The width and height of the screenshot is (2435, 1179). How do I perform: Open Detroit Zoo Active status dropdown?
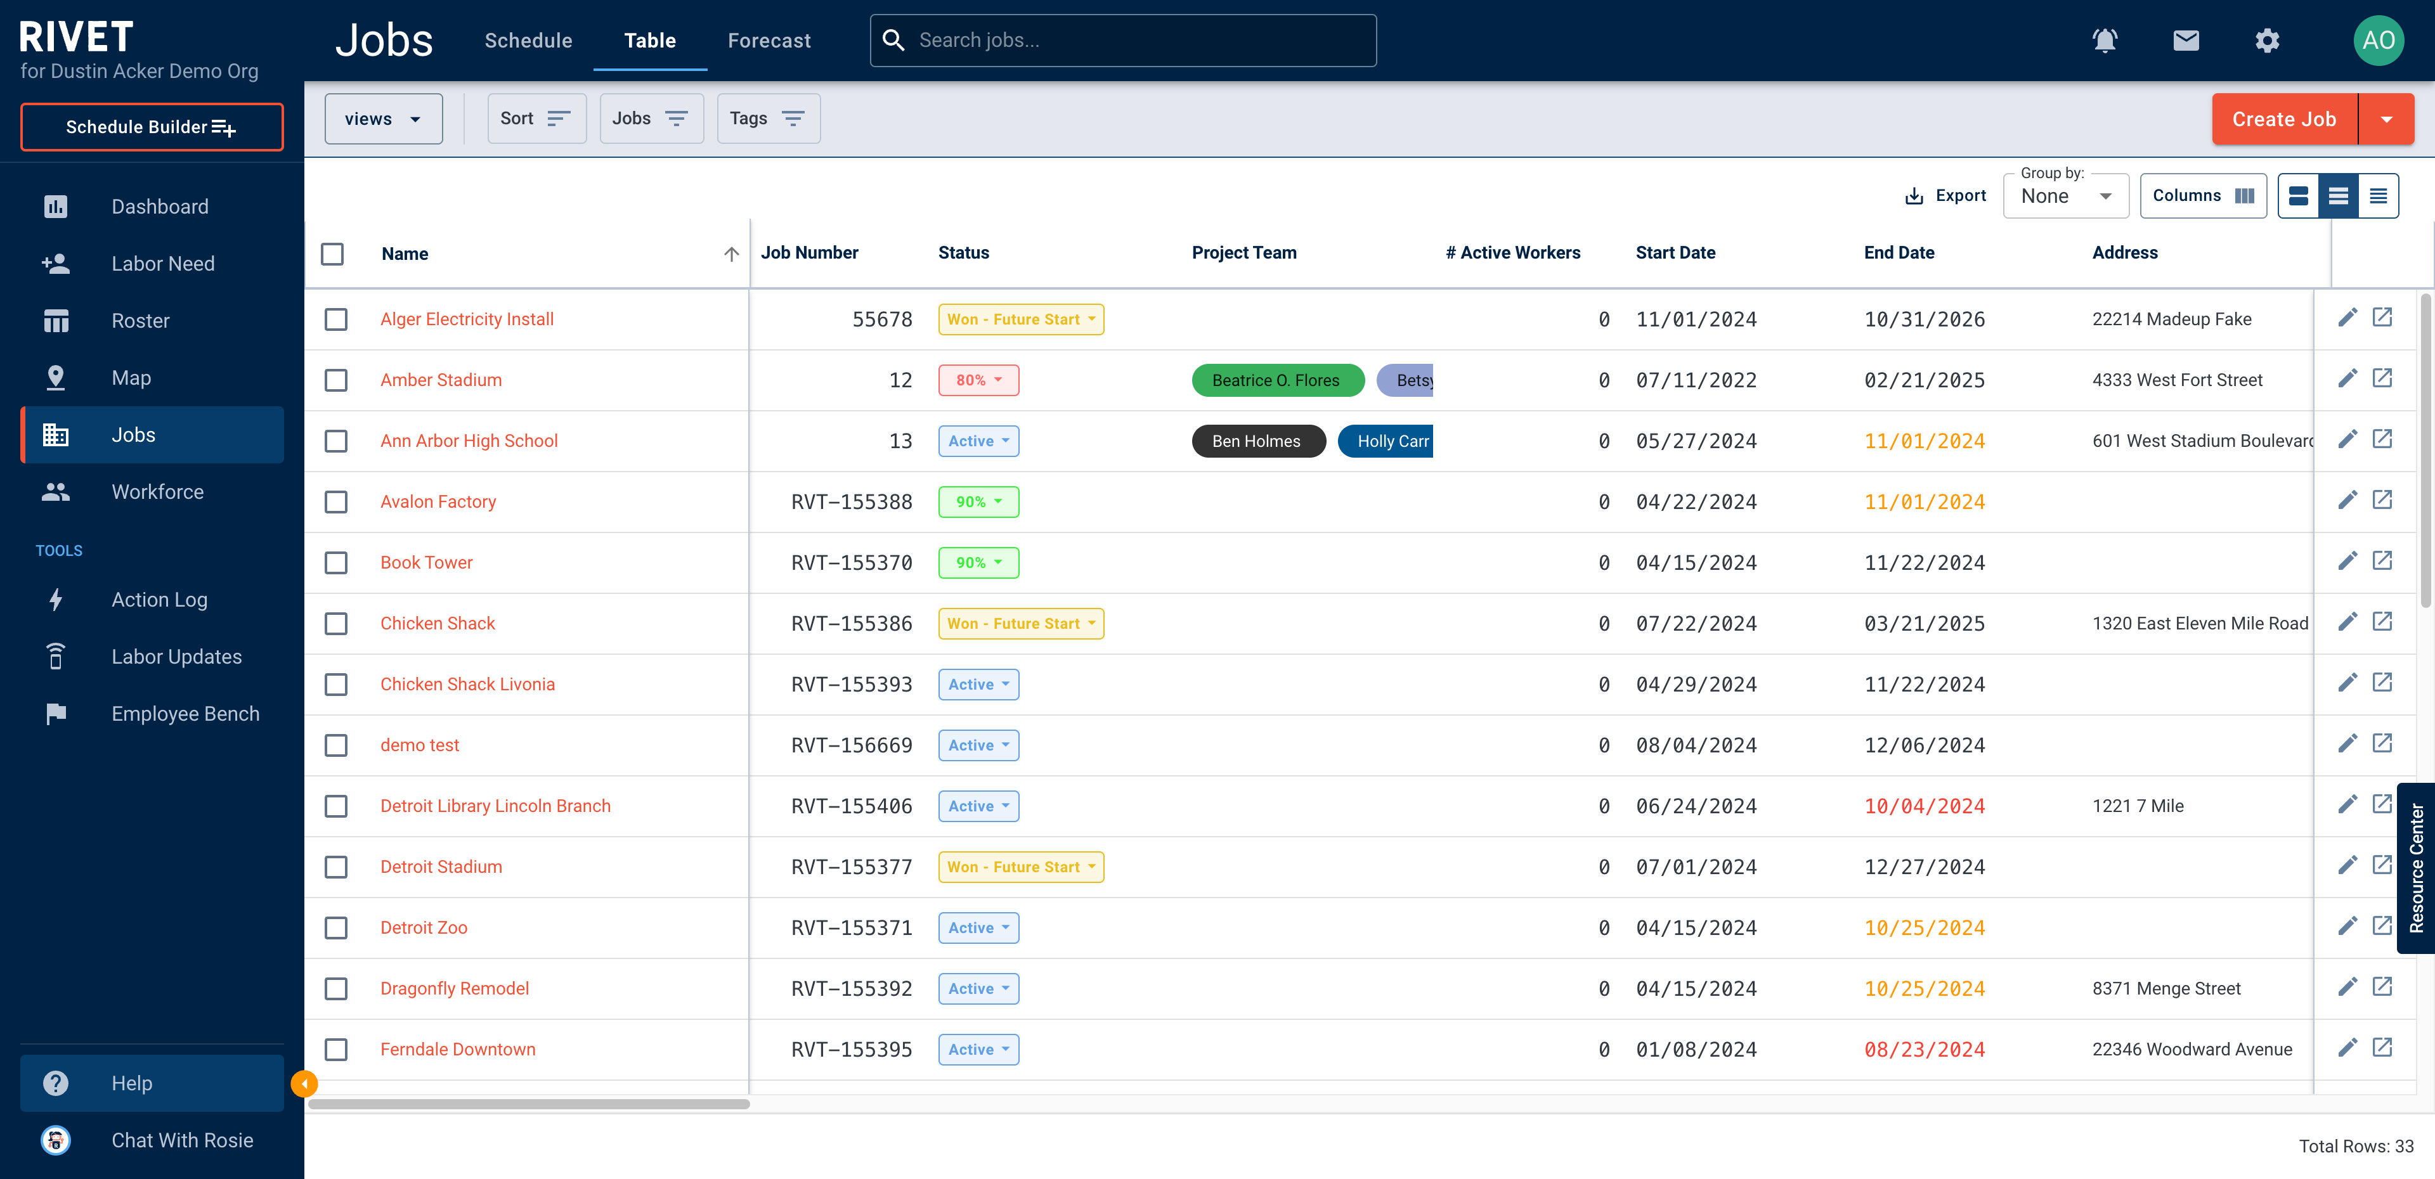tap(978, 928)
